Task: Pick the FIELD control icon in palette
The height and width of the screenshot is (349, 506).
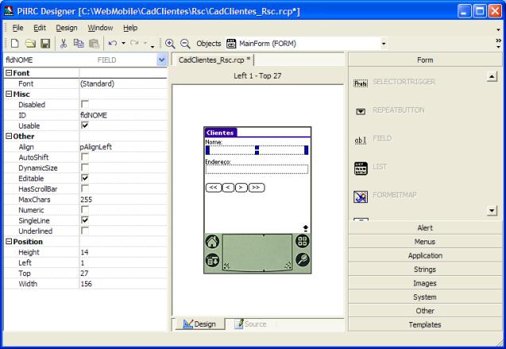Action: point(360,140)
